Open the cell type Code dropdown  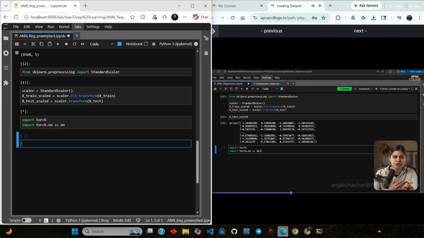(101, 44)
